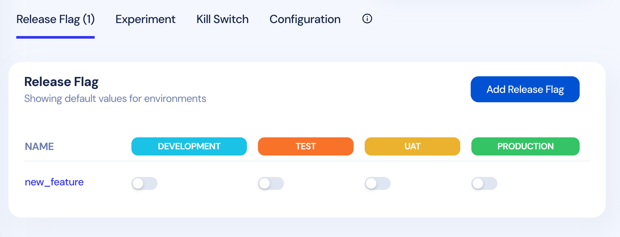The height and width of the screenshot is (237, 620).
Task: Click the bold Release Flag card heading
Action: tap(61, 82)
